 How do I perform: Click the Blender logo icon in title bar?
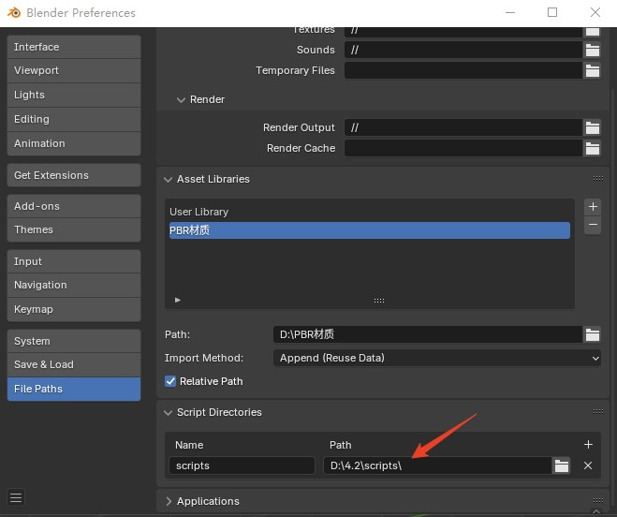pos(14,12)
